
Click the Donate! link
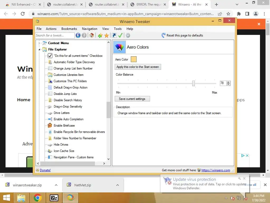pyautogui.click(x=45, y=170)
